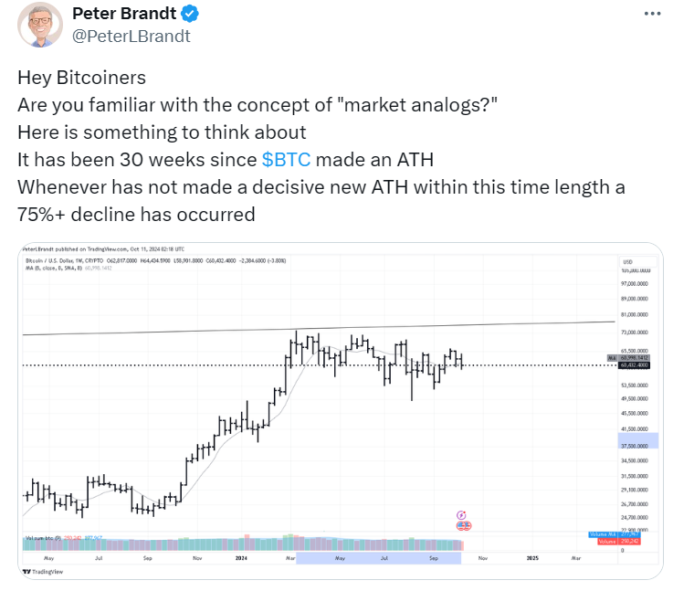Click the red Volume value label
The image size is (673, 591).
(619, 541)
